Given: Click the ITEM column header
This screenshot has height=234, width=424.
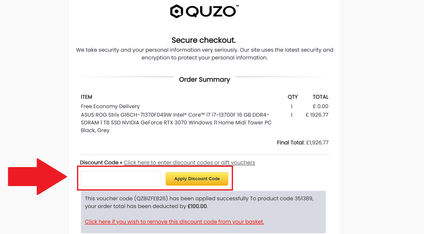Looking at the screenshot, I should [x=86, y=97].
